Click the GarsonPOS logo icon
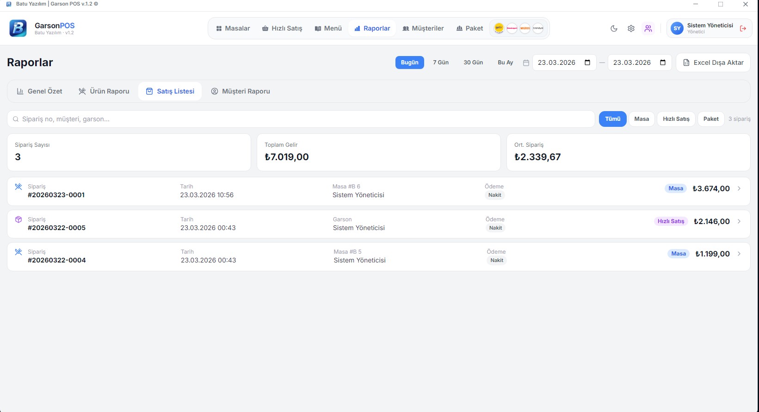Screen dimensions: 759x412 coord(18,28)
